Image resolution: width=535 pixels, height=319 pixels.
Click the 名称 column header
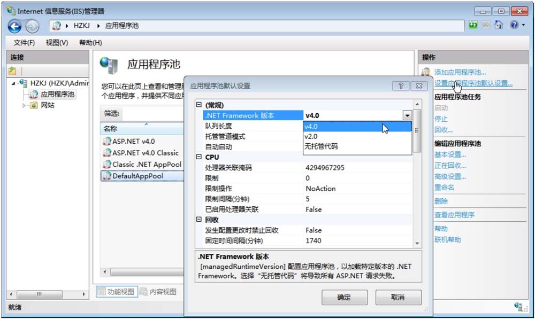[142, 128]
